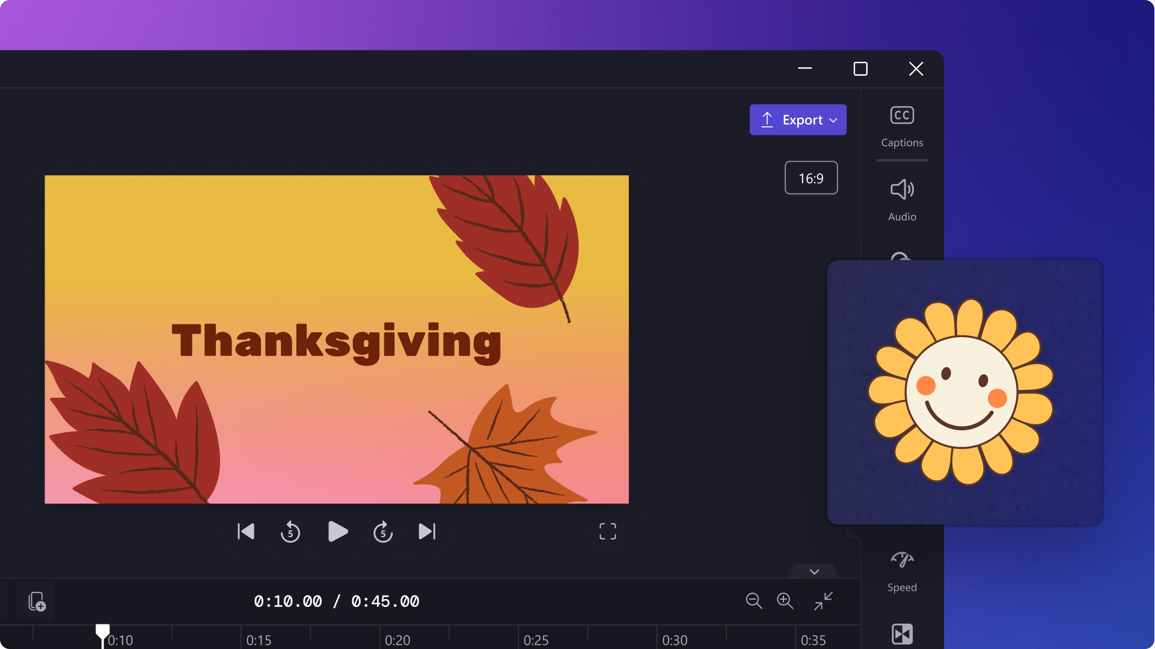Rewind five seconds
Screen dimensions: 1155x649
pos(290,532)
